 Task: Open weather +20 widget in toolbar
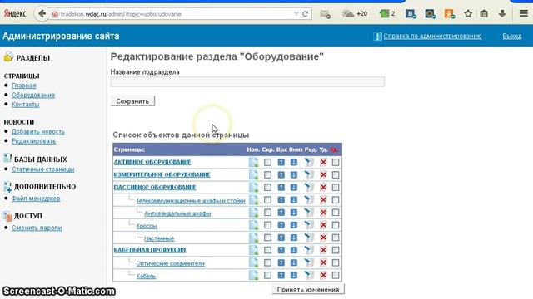(x=355, y=14)
